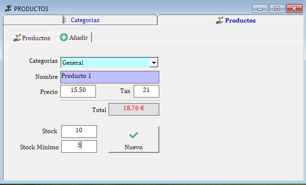Click the PRODUCTOS title bar text
The height and width of the screenshot is (185, 306).
31,9
